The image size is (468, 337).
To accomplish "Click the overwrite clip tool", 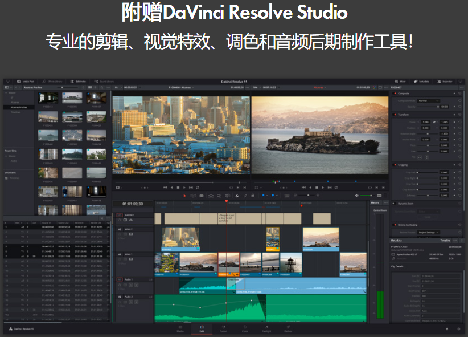I will coord(219,196).
